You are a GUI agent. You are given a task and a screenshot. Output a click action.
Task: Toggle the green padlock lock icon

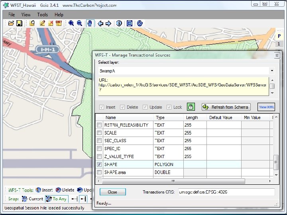tap(191, 107)
